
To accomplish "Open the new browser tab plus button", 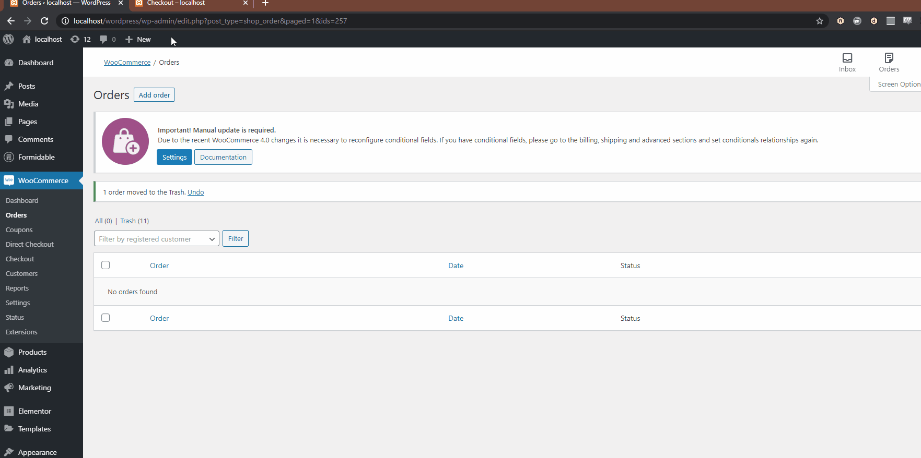I will pyautogui.click(x=265, y=3).
